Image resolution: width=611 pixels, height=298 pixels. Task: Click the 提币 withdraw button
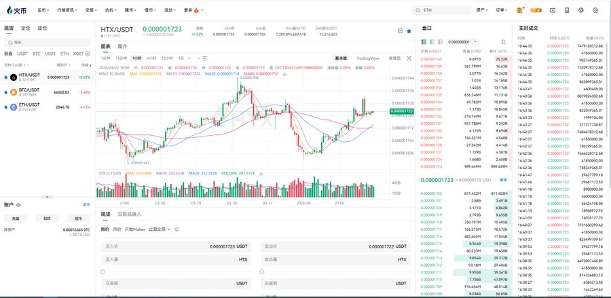(x=78, y=219)
